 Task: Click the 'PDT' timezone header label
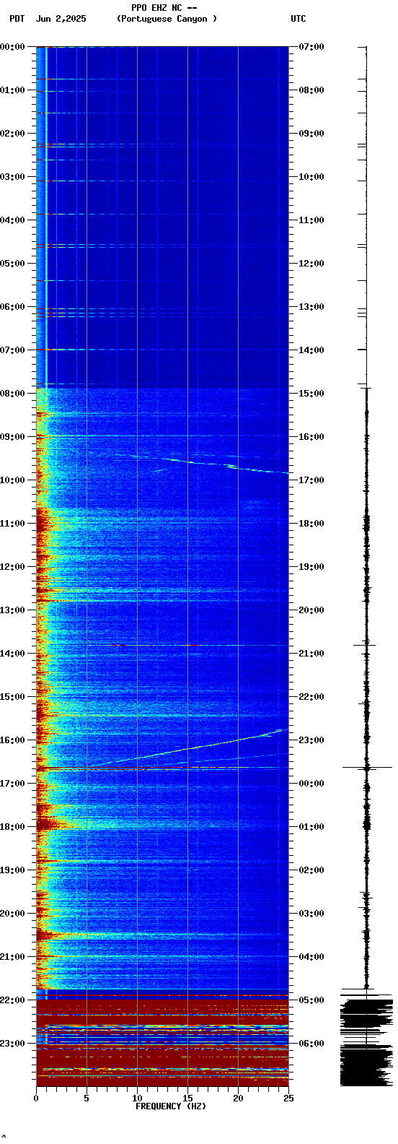pyautogui.click(x=17, y=19)
